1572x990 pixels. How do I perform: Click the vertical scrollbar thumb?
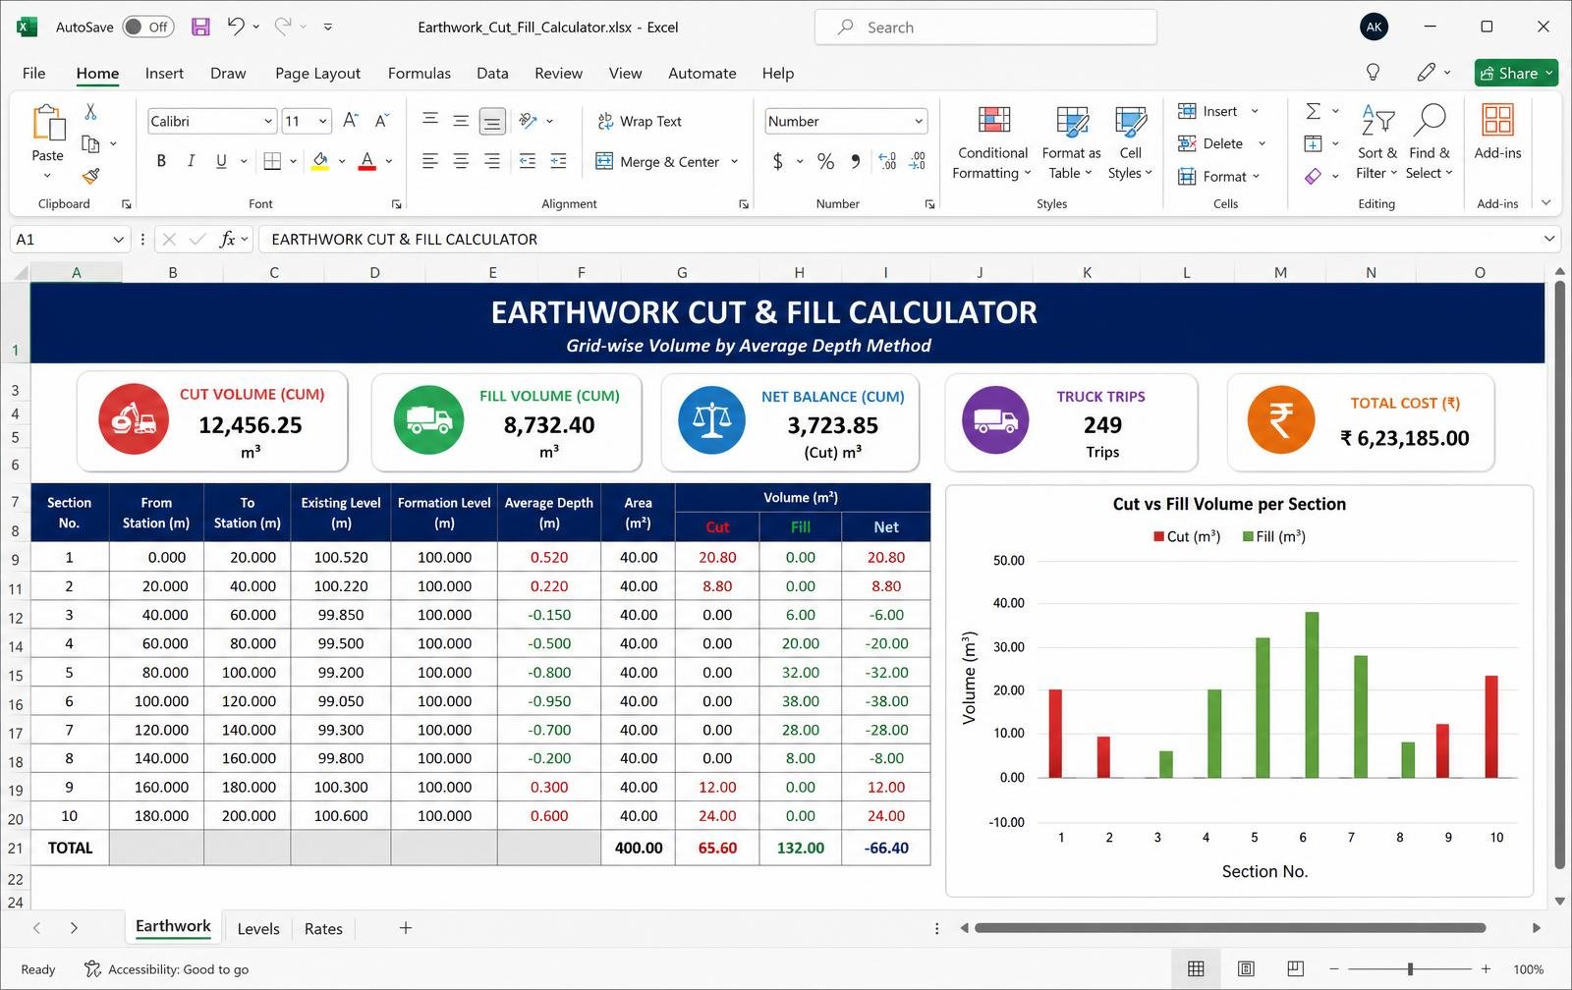tap(1559, 575)
